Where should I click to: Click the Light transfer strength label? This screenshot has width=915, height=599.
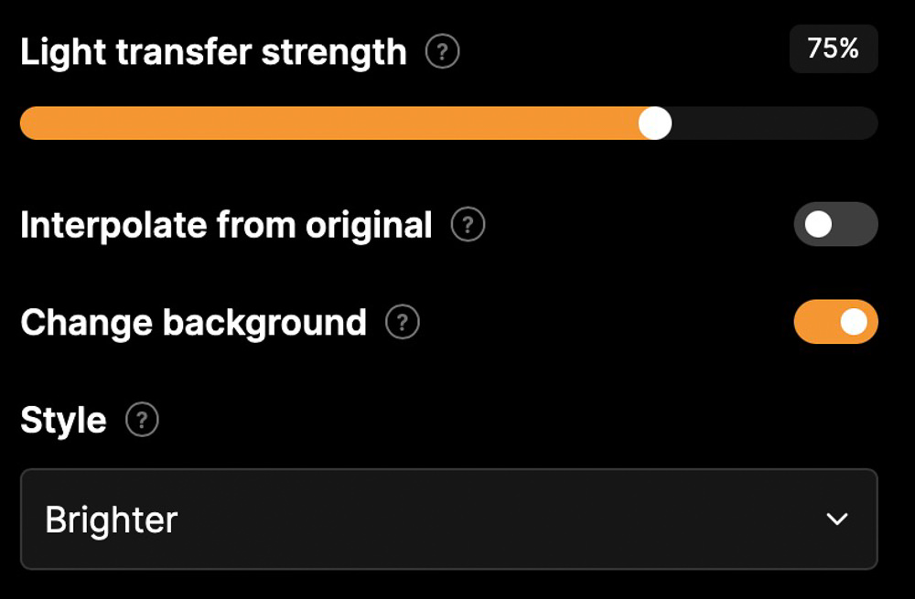[213, 52]
